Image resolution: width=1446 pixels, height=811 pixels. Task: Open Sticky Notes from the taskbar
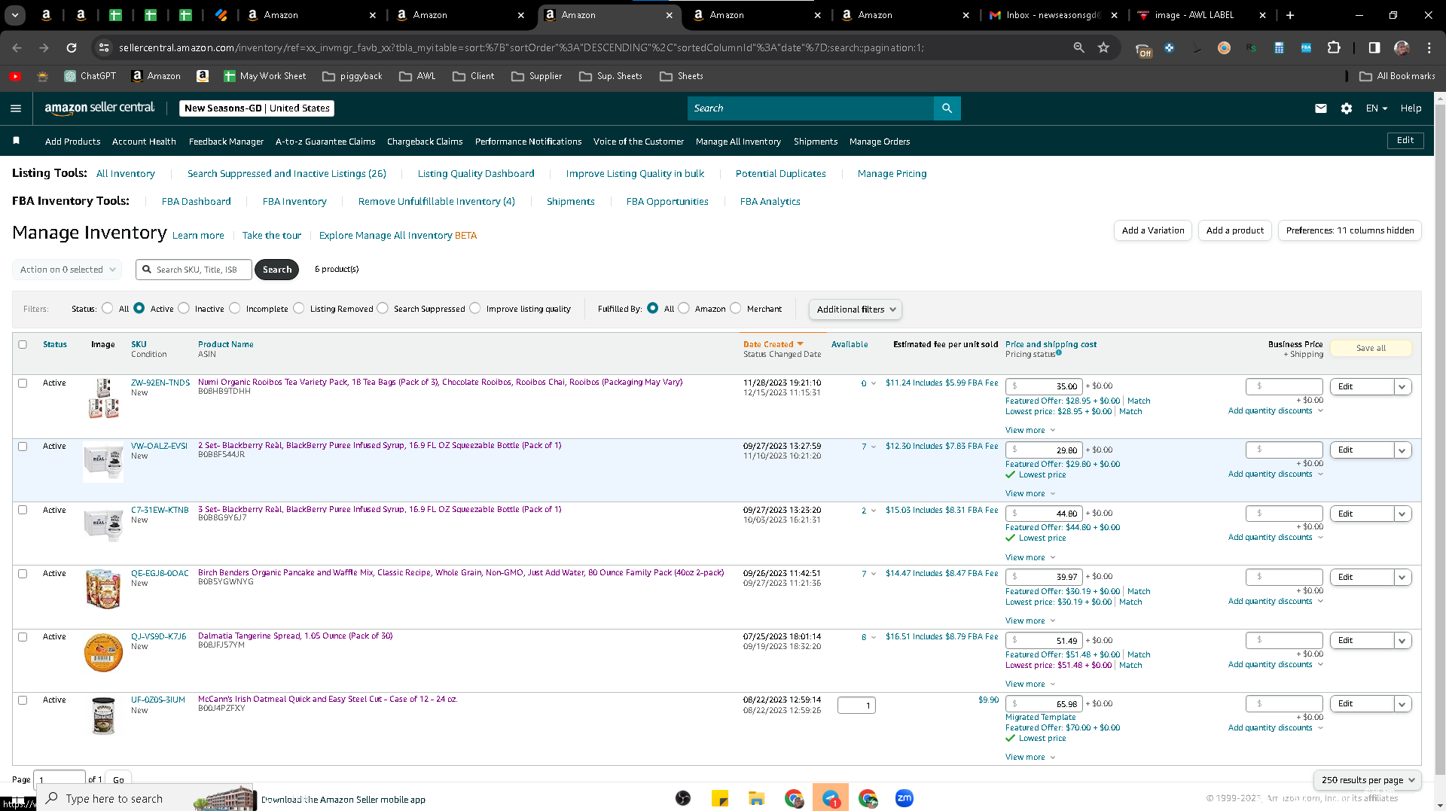tap(720, 798)
